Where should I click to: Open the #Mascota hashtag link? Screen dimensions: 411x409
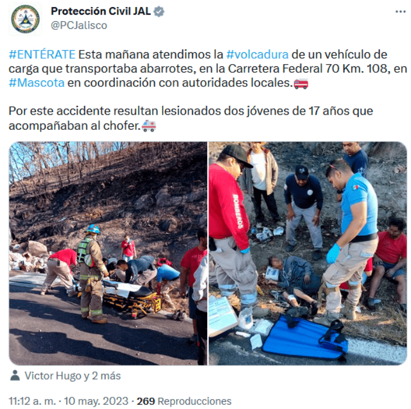pyautogui.click(x=36, y=83)
